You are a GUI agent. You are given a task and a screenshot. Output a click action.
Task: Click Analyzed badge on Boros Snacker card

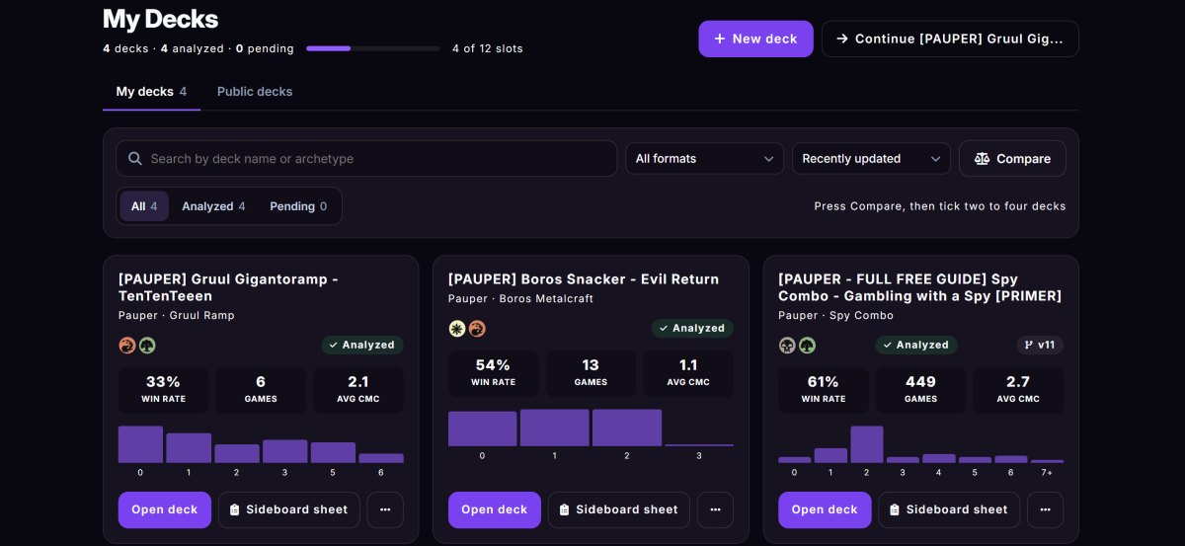point(692,329)
